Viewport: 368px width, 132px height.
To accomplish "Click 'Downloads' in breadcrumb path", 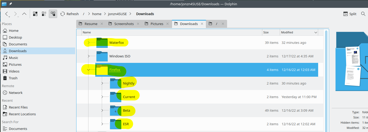I will pos(145,14).
